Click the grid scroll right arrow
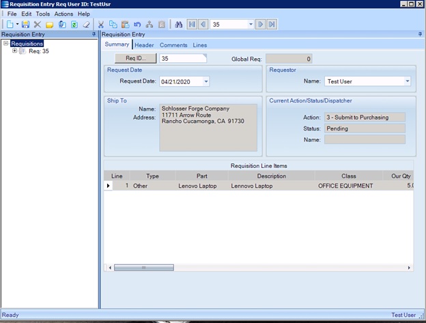This screenshot has width=426, height=323. [x=409, y=268]
